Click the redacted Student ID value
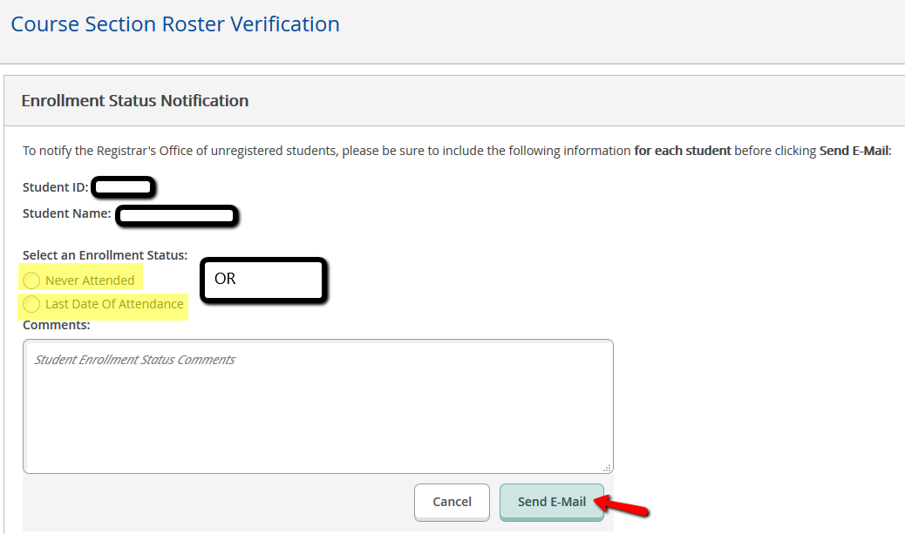Screen dimensions: 905x534 (124, 187)
